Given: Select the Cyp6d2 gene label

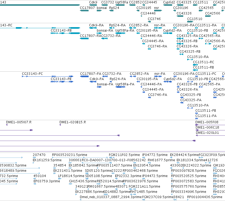Looking at the screenshot, I should tap(169, 2).
